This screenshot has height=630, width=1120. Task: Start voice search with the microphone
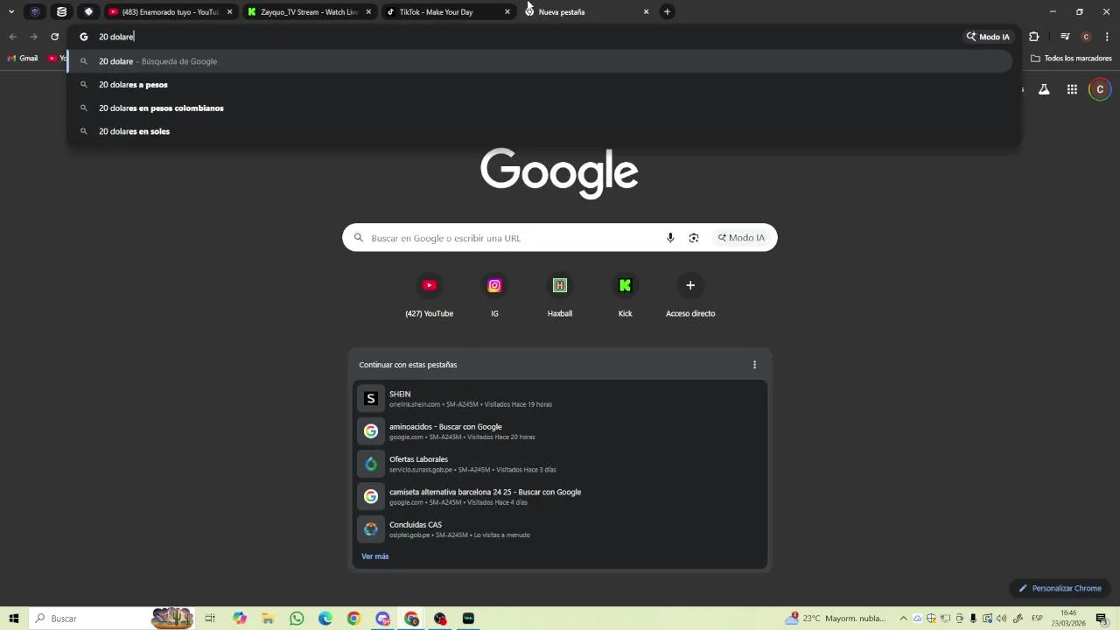click(x=670, y=238)
